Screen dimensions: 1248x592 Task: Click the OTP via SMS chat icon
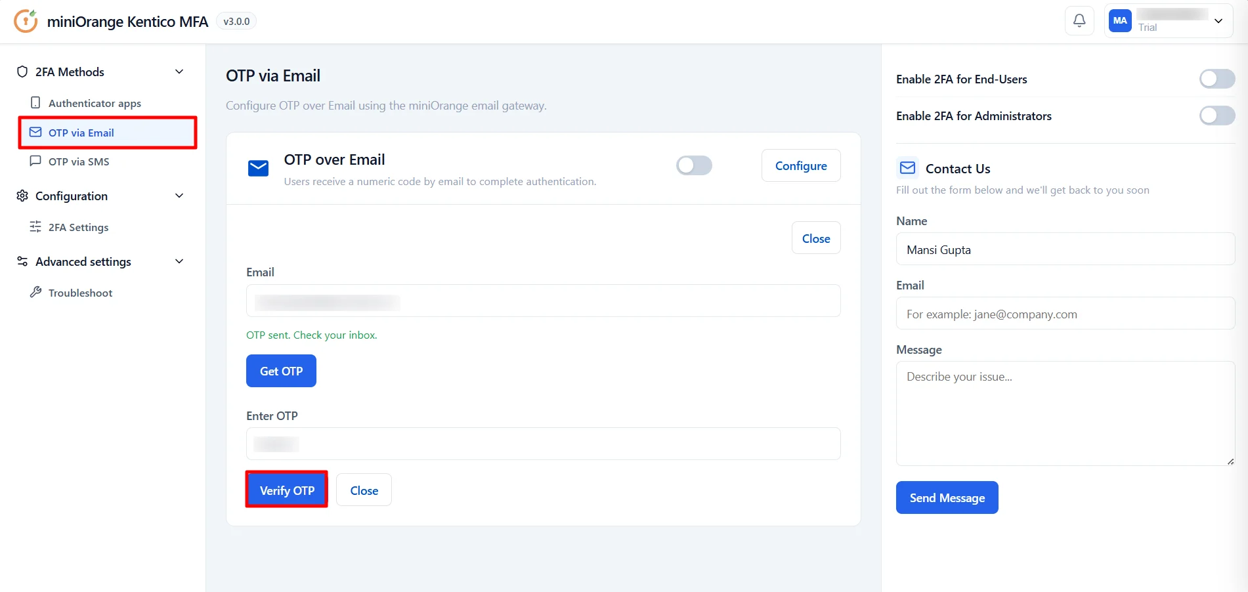pyautogui.click(x=35, y=161)
